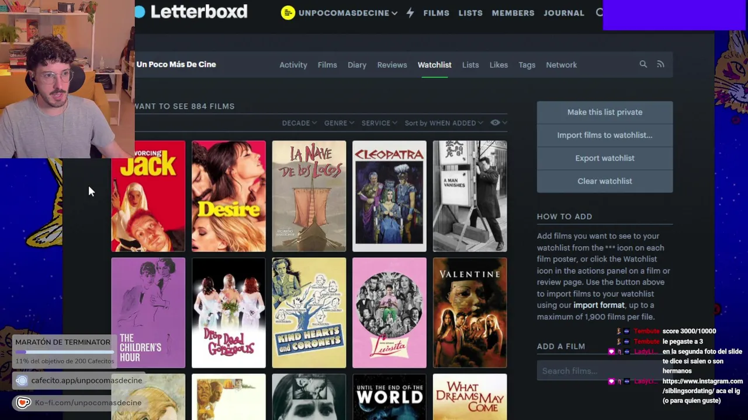Image resolution: width=748 pixels, height=420 pixels.
Task: Click Clear watchlist button
Action: pyautogui.click(x=605, y=181)
